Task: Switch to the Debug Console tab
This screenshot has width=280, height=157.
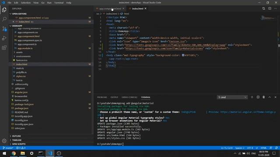Action: point(129,97)
